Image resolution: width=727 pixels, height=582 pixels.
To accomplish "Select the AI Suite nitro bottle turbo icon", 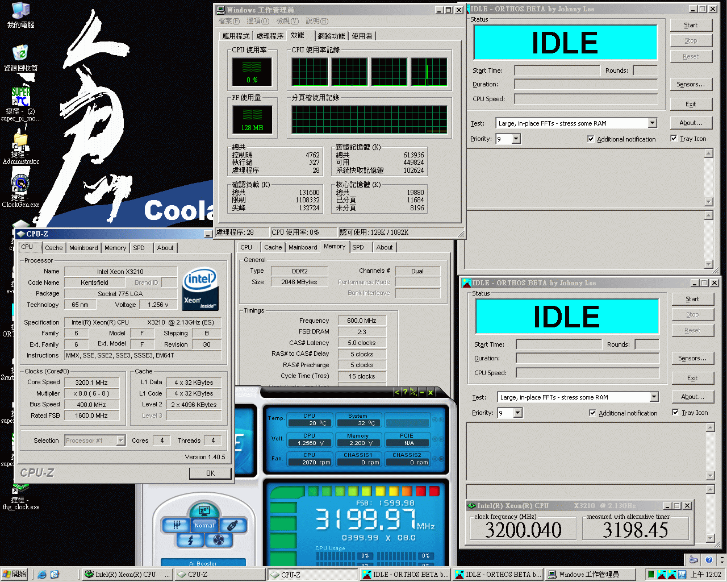I will click(x=232, y=526).
